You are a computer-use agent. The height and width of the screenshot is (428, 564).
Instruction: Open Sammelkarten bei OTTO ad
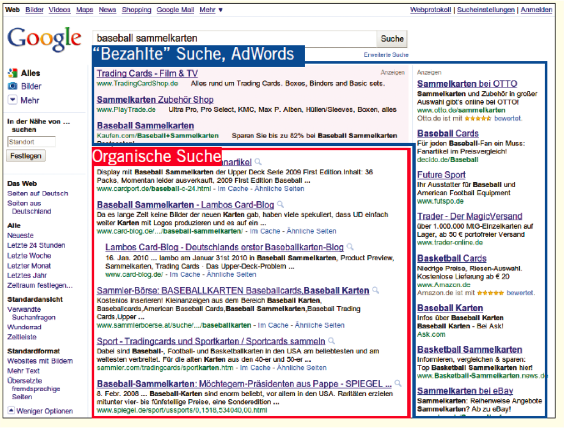(467, 84)
